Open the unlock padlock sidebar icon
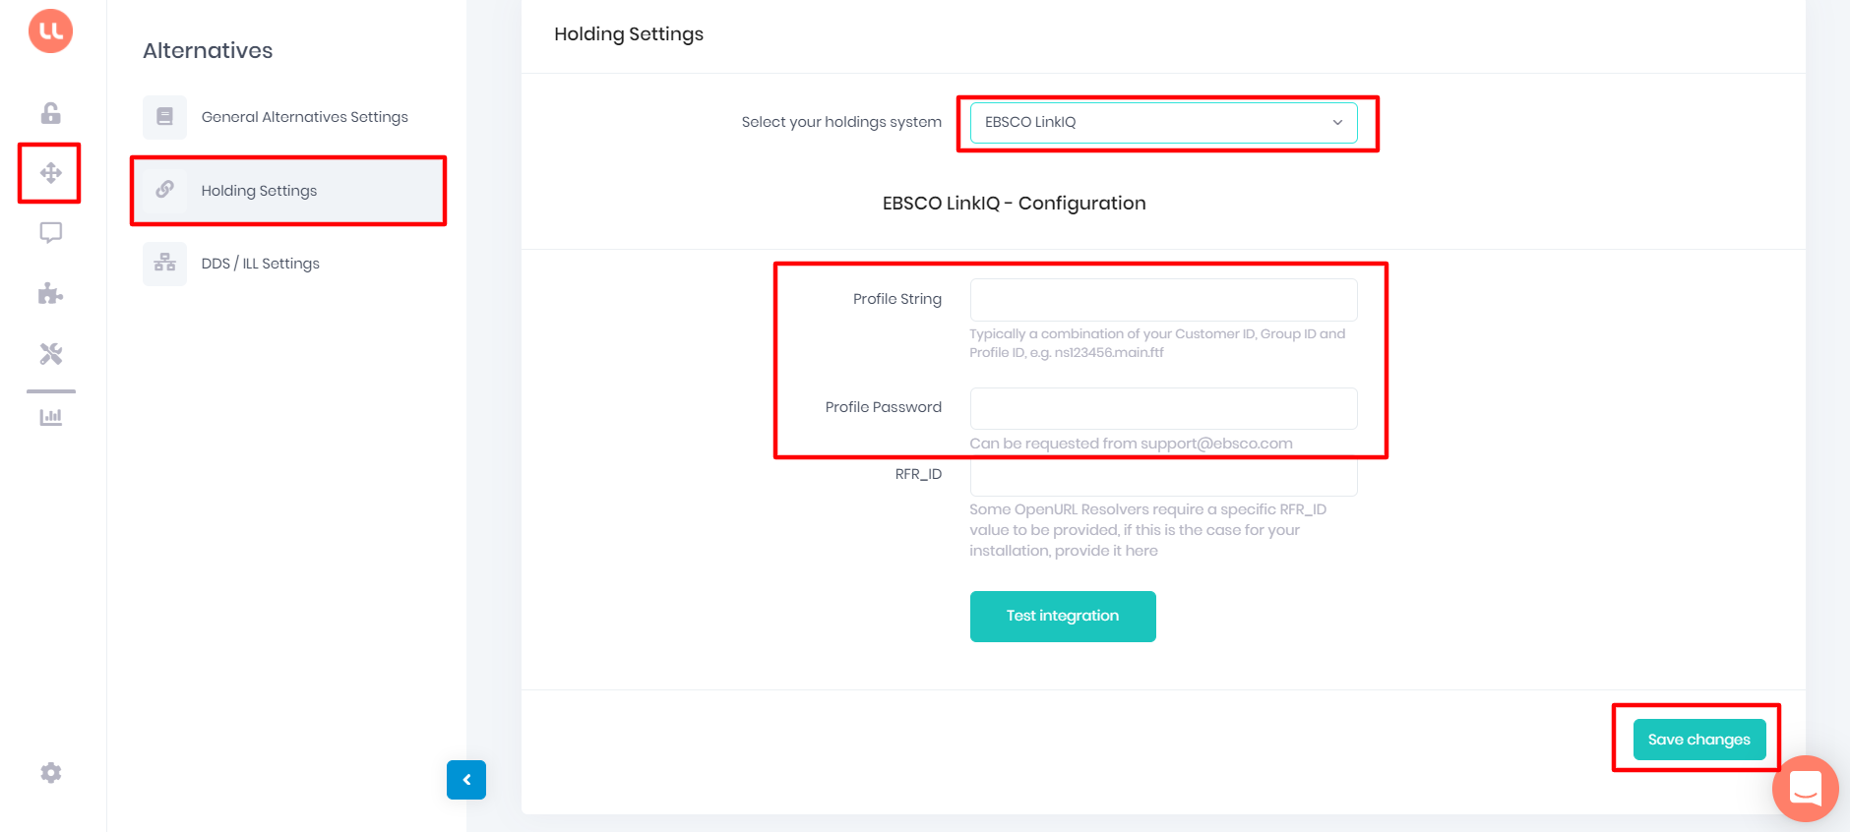 [x=50, y=113]
